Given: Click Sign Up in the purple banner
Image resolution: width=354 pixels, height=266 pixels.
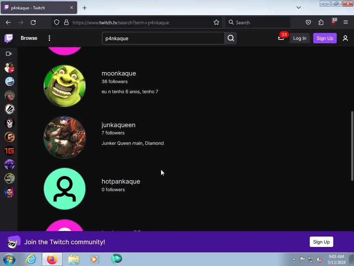Looking at the screenshot, I should (321, 242).
